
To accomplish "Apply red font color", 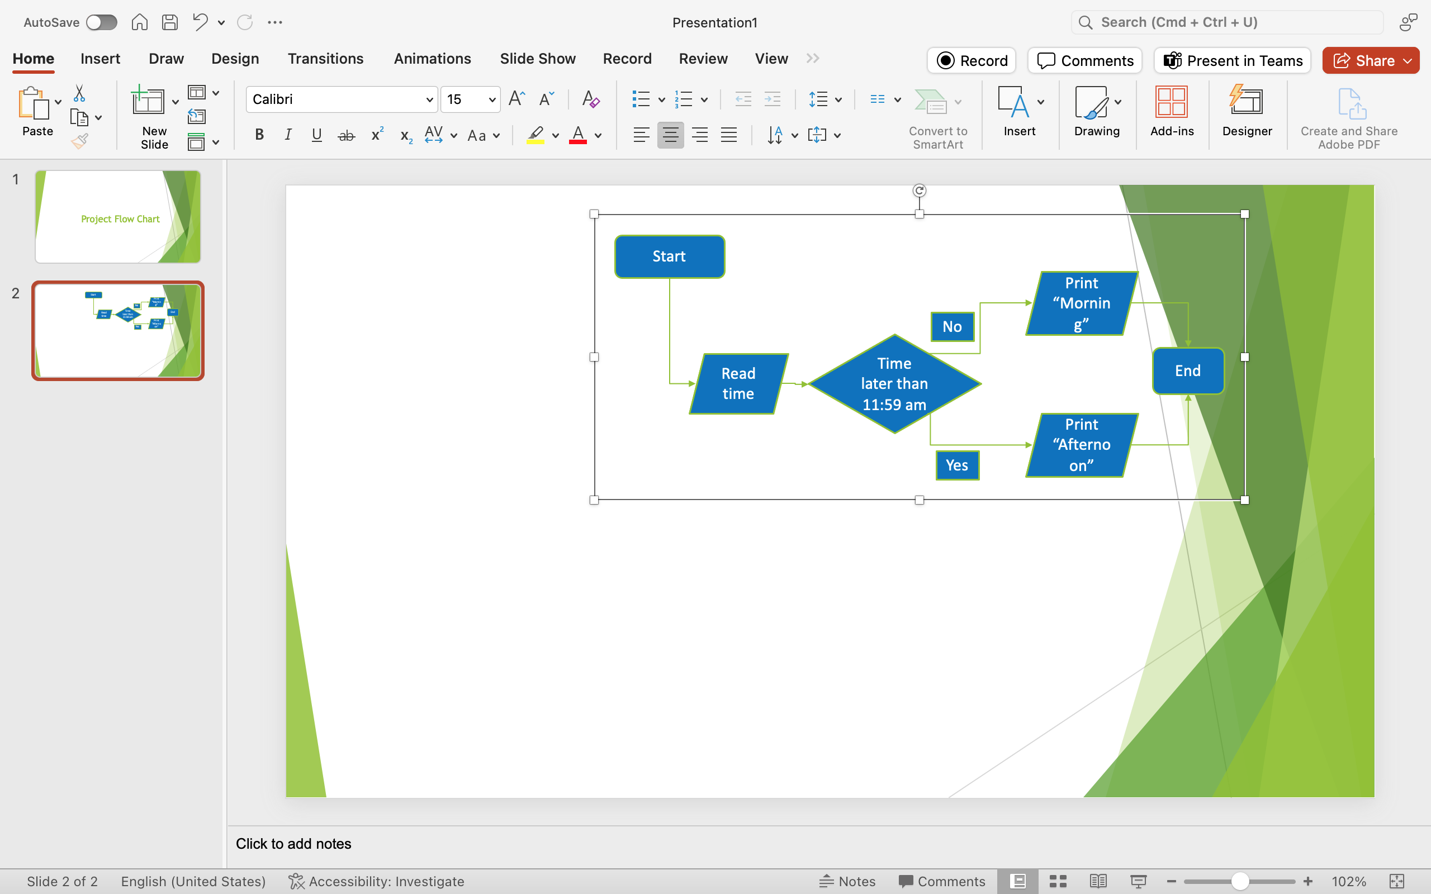I will [578, 135].
